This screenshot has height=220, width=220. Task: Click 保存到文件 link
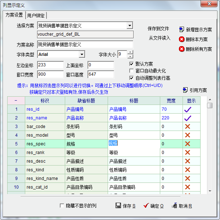point(158,28)
